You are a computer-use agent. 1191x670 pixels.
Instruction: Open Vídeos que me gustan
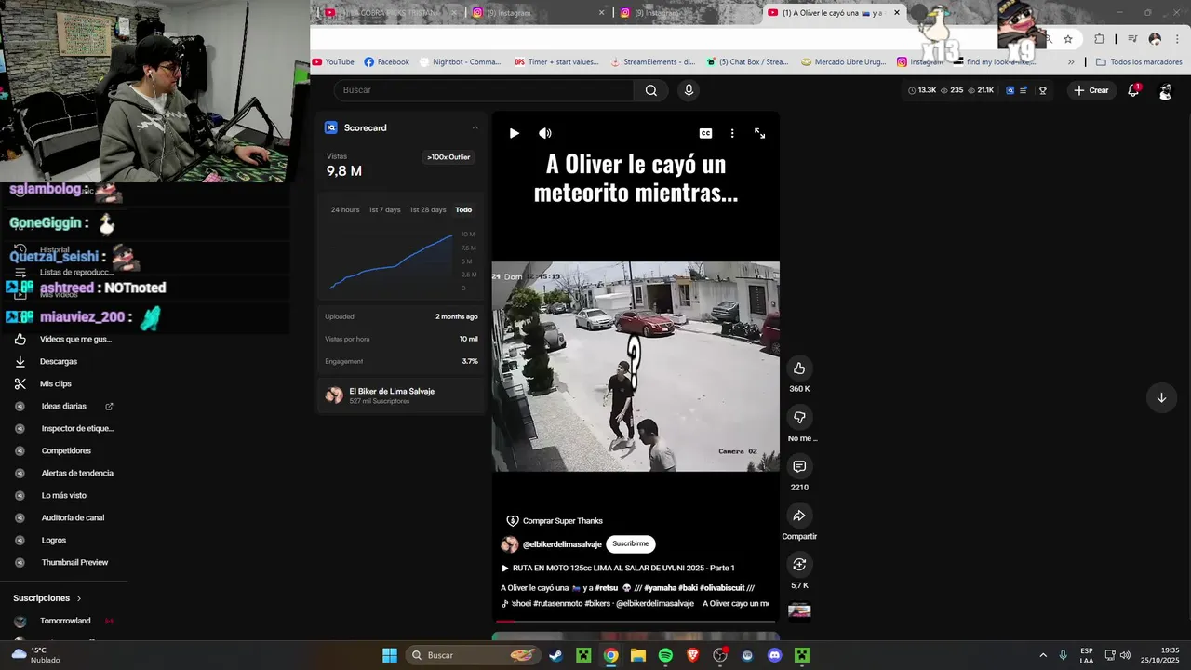pyautogui.click(x=63, y=339)
